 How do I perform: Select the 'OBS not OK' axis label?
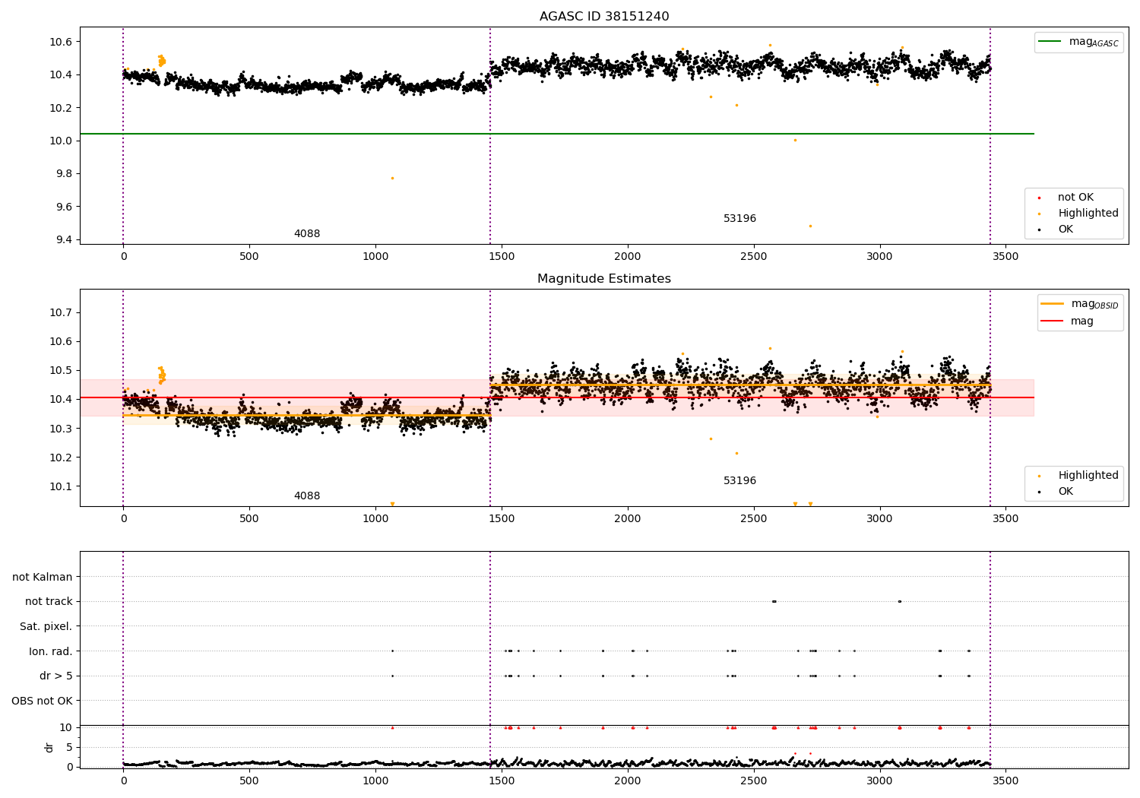(42, 701)
